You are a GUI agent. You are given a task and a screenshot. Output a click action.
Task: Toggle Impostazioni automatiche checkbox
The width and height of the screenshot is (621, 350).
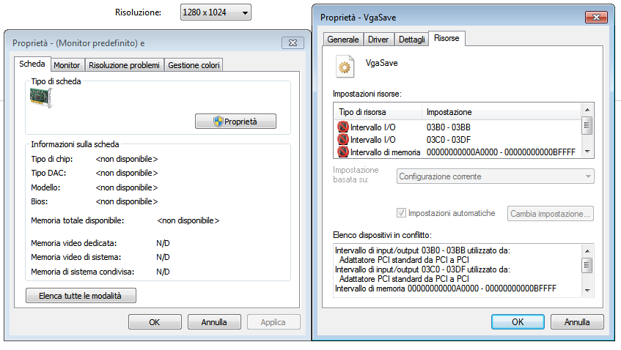pyautogui.click(x=401, y=213)
